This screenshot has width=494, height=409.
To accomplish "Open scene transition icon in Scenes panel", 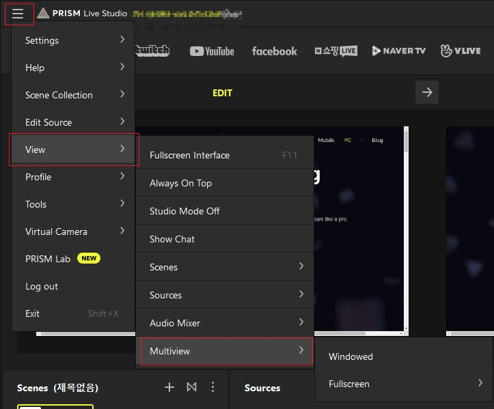I will coord(191,387).
